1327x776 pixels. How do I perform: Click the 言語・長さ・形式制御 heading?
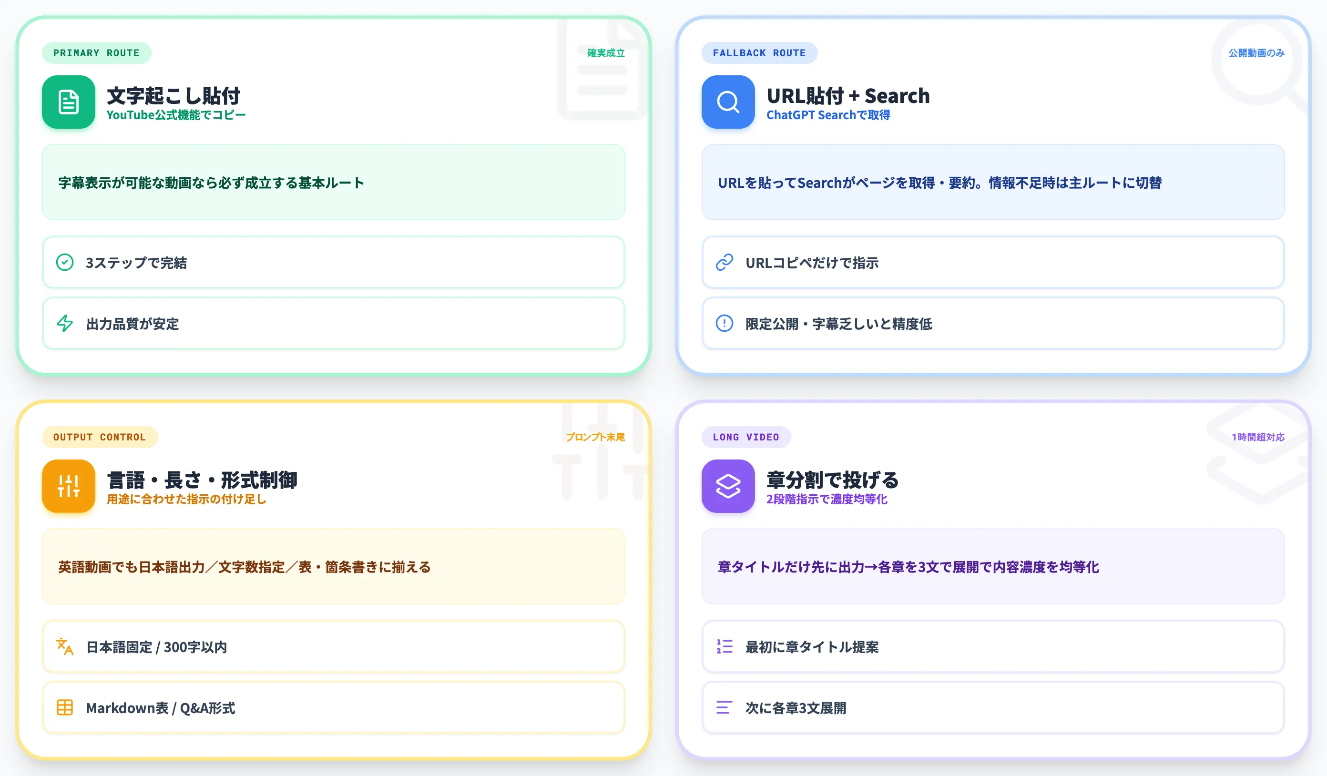(202, 480)
